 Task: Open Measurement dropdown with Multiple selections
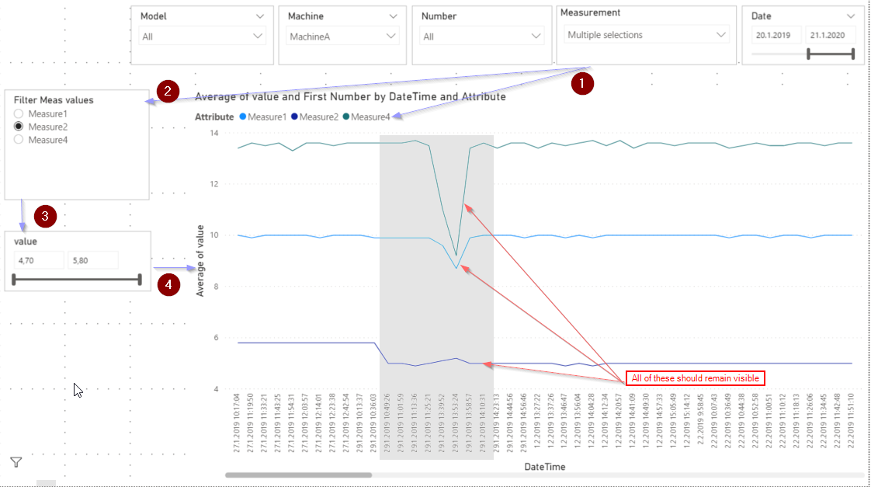click(647, 34)
